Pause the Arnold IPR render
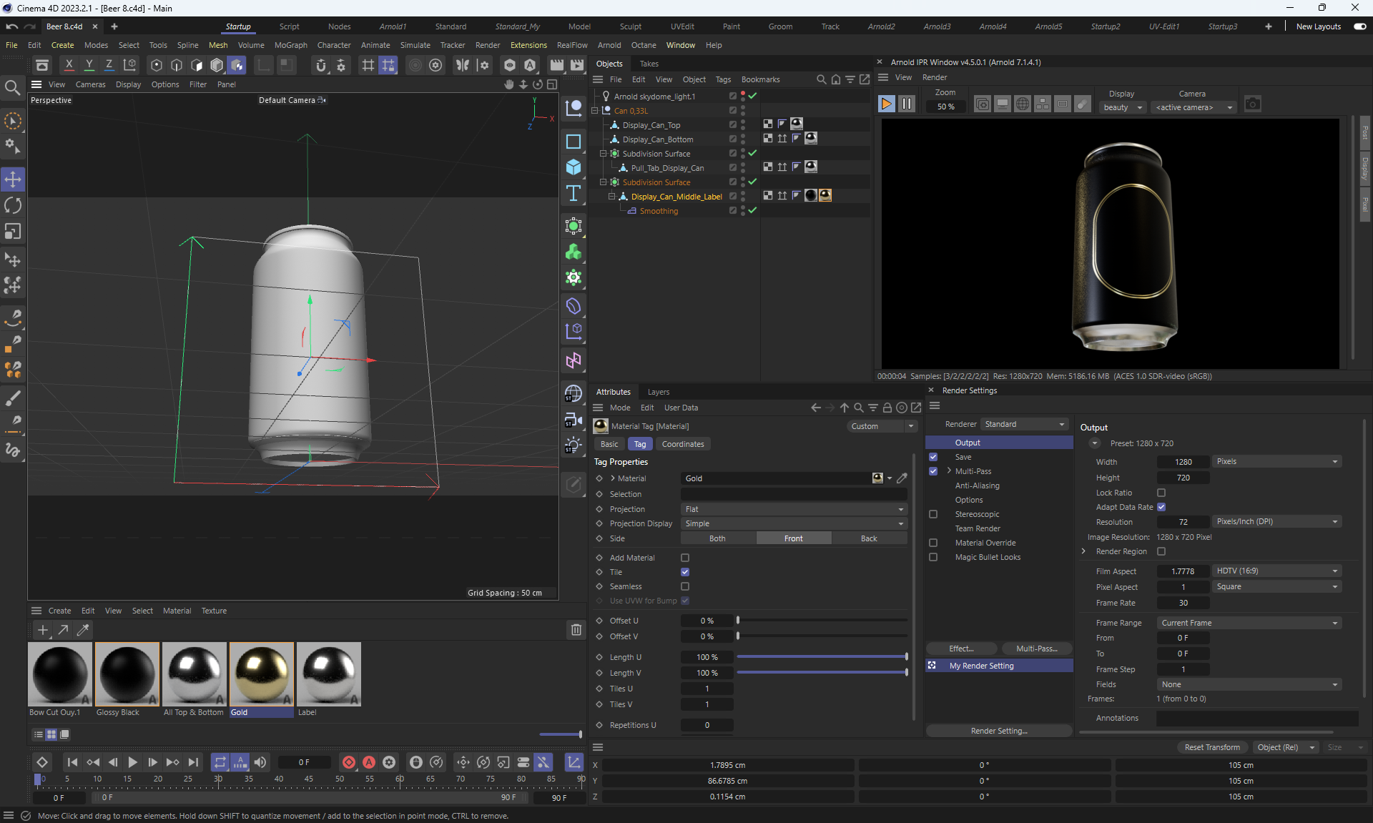 coord(906,104)
